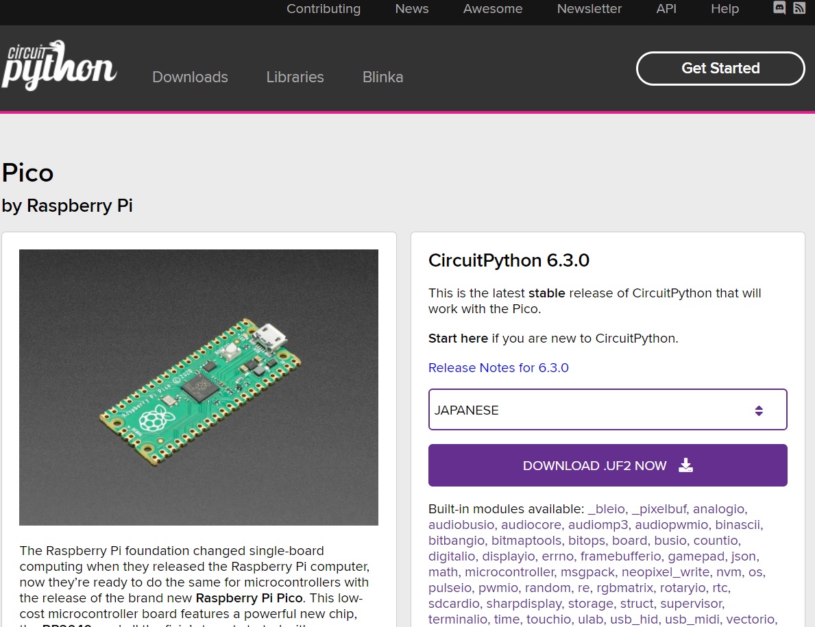
Task: Go to the Downloads section
Action: pos(191,77)
